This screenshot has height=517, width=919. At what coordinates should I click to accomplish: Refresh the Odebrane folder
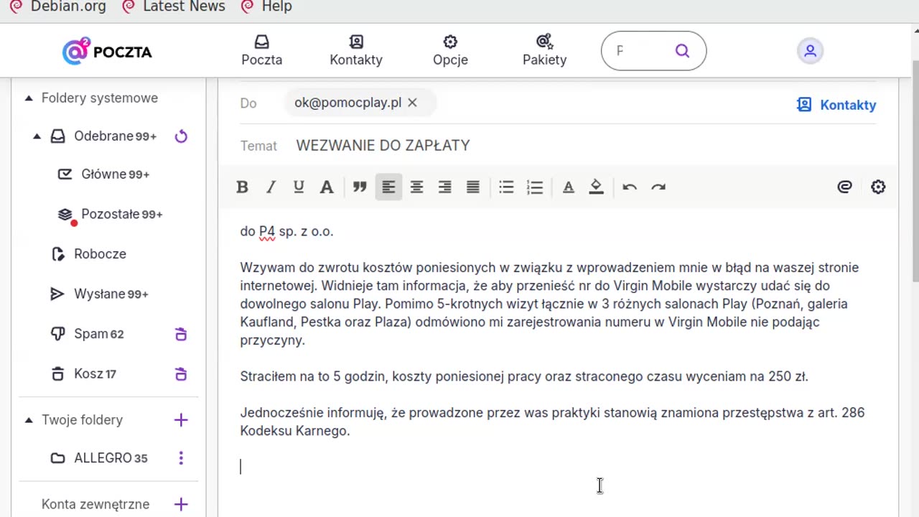click(x=181, y=136)
